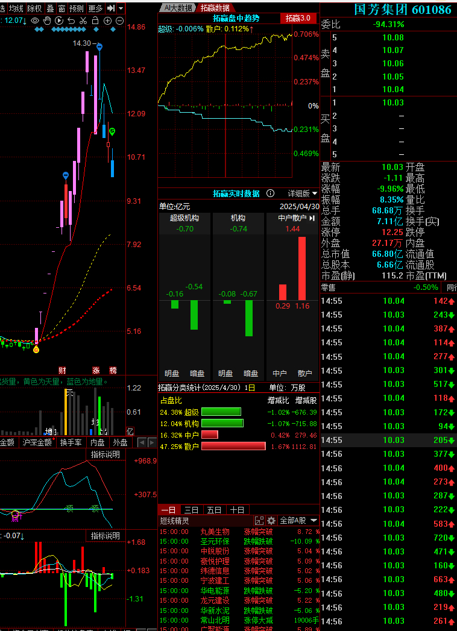The height and width of the screenshot is (631, 457).
Task: Open the 短线精灵 settings gear
Action: pyautogui.click(x=271, y=521)
